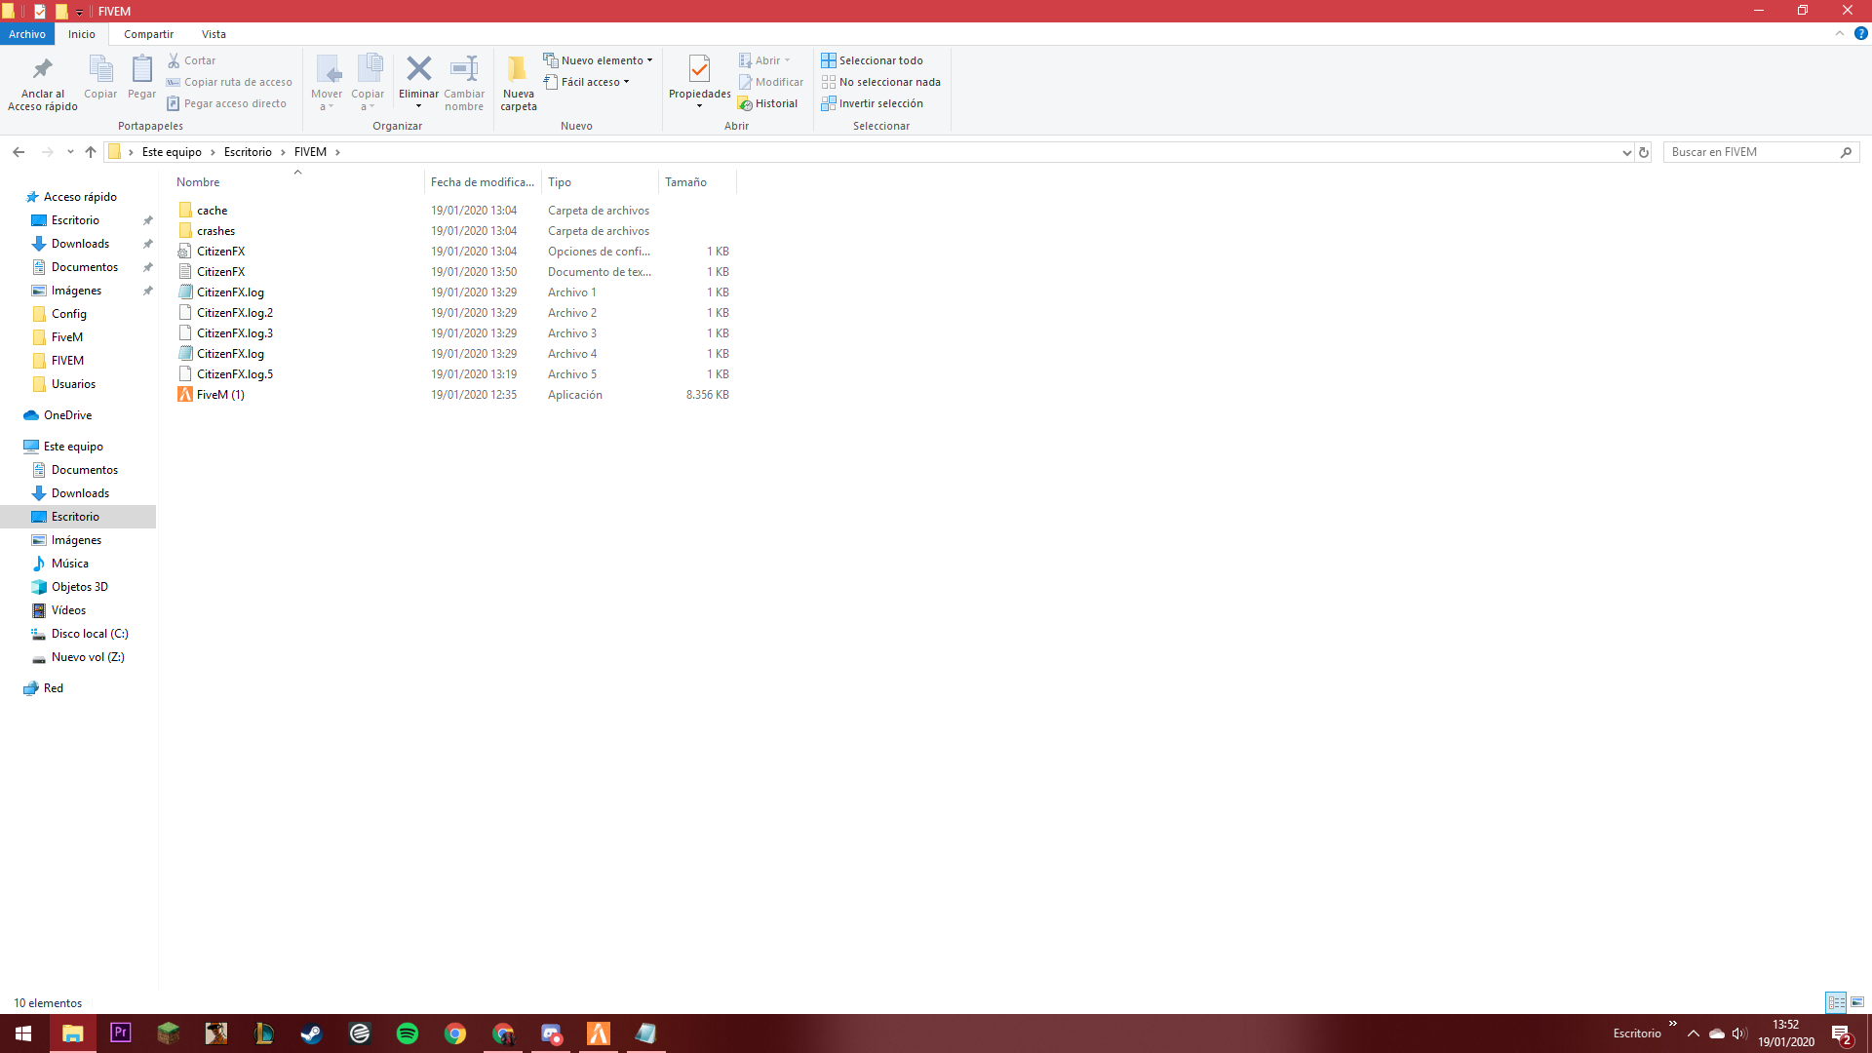The width and height of the screenshot is (1872, 1053).
Task: Switch to details view layout icon
Action: [x=1836, y=1002]
